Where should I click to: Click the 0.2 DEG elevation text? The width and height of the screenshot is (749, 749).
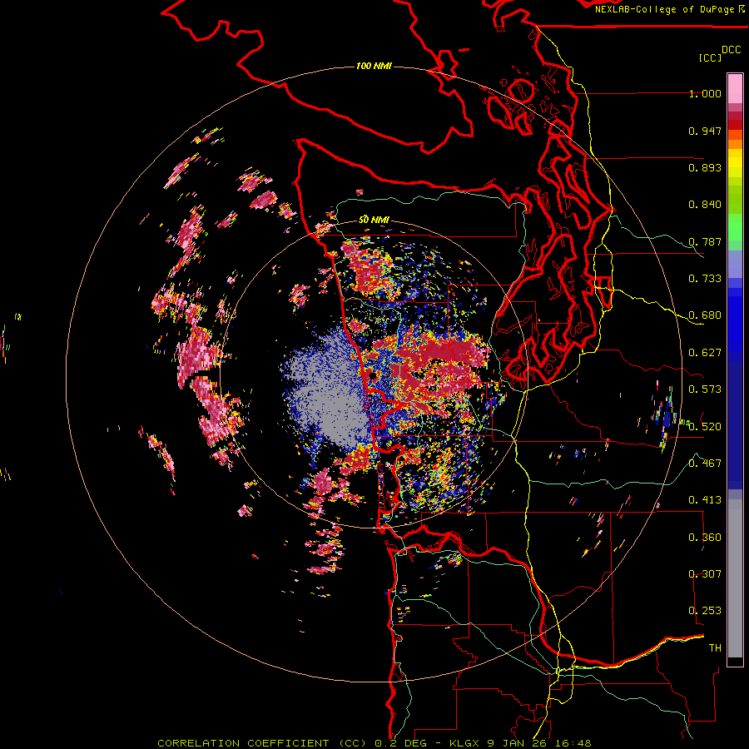coord(399,743)
